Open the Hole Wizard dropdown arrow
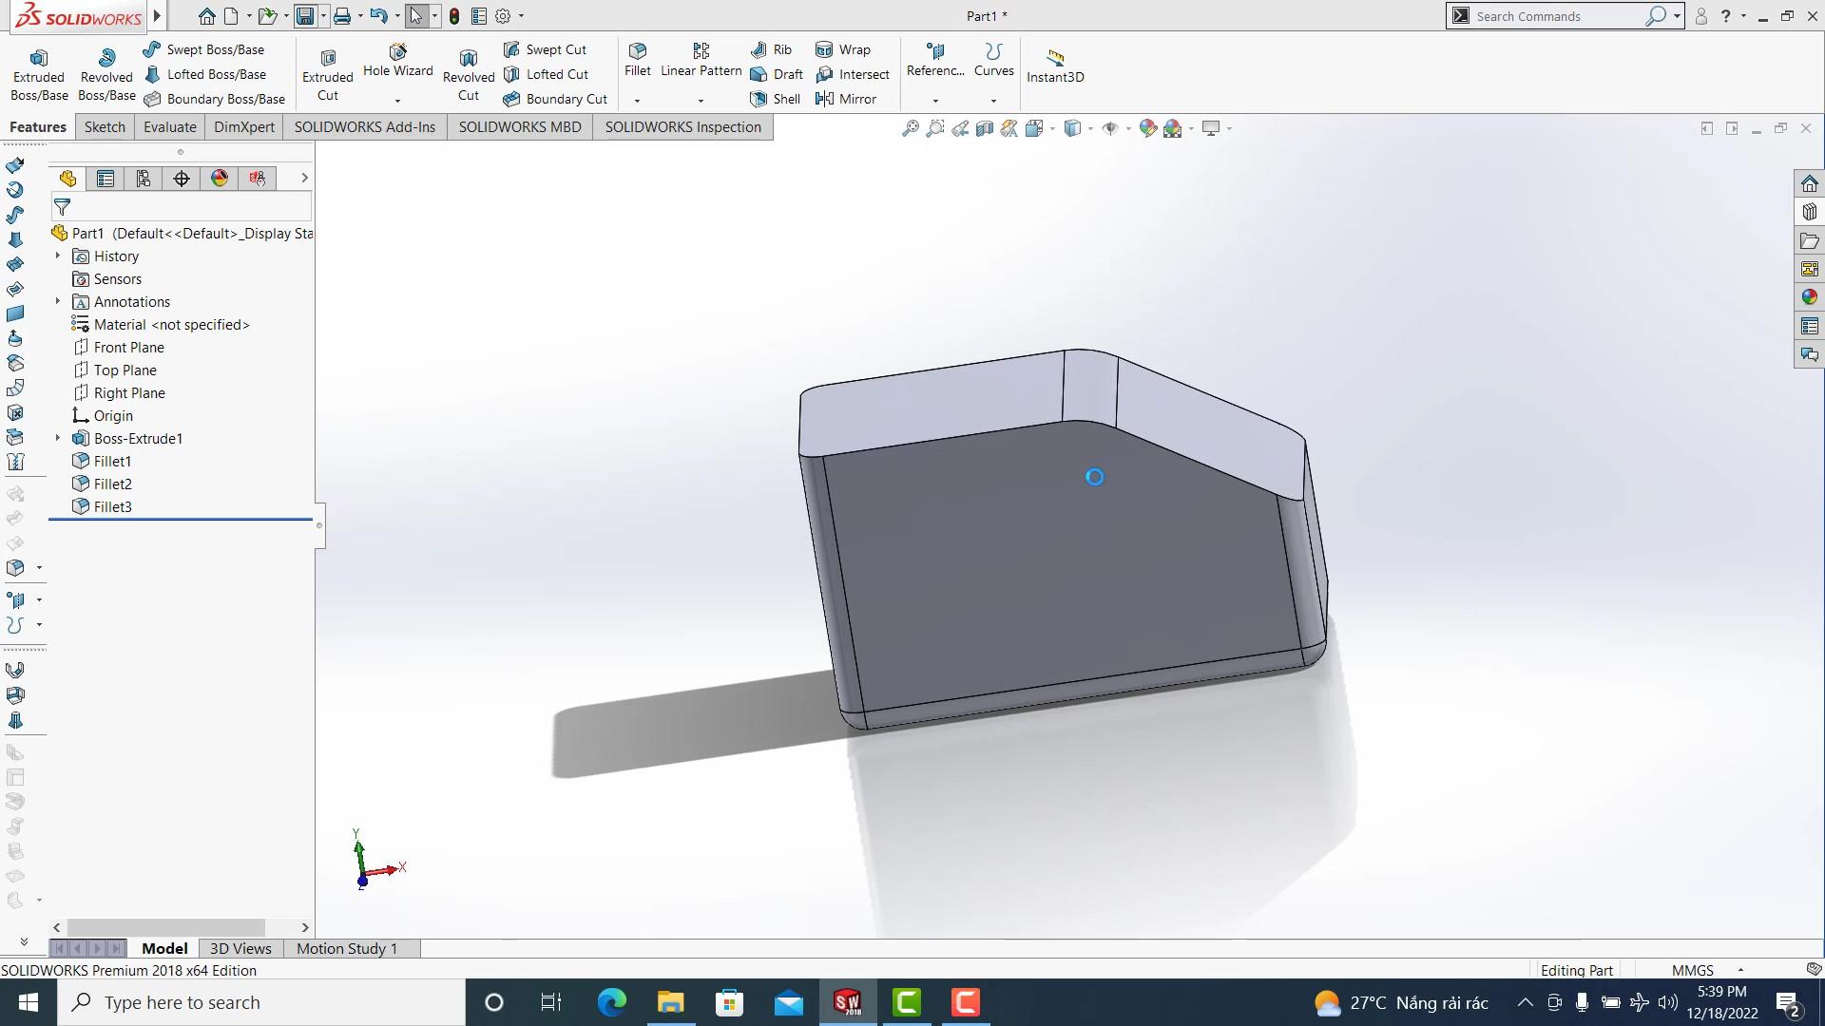The height and width of the screenshot is (1026, 1825). pyautogui.click(x=397, y=100)
